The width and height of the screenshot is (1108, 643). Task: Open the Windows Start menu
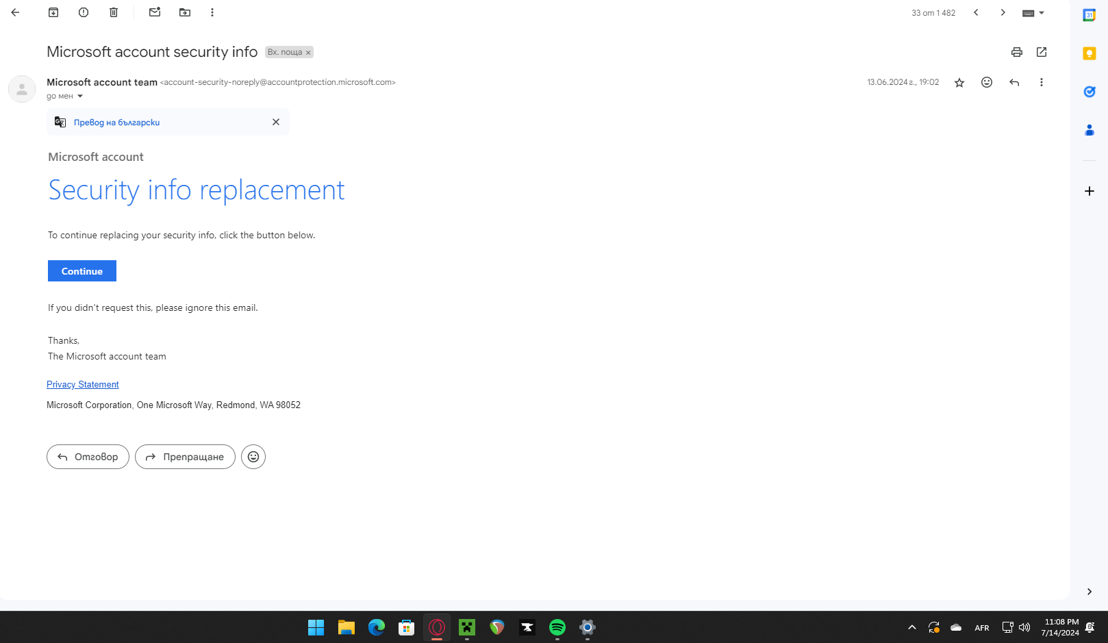coord(316,627)
